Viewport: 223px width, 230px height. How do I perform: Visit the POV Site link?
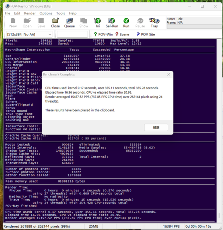(x=146, y=34)
